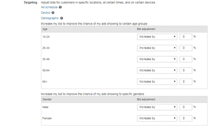This screenshot has width=213, height=128.
Task: Open the Demographic help question mark icon
Action: click(x=61, y=18)
